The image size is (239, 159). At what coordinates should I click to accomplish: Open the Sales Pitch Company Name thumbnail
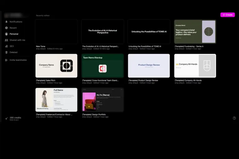56,66
